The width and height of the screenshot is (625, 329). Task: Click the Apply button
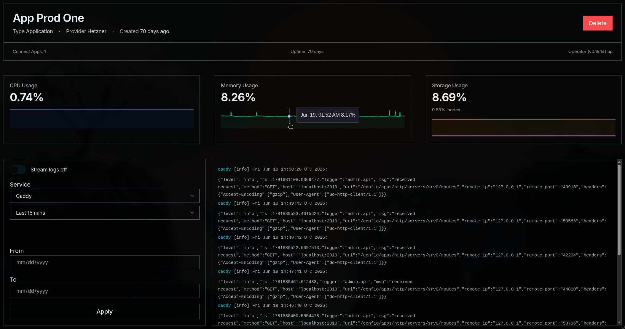[x=104, y=312]
